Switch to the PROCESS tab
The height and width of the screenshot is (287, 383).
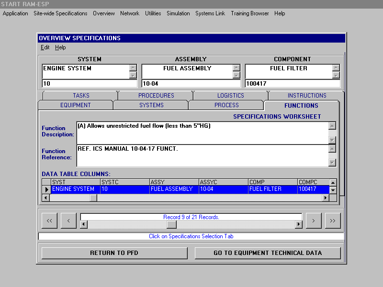tap(226, 105)
